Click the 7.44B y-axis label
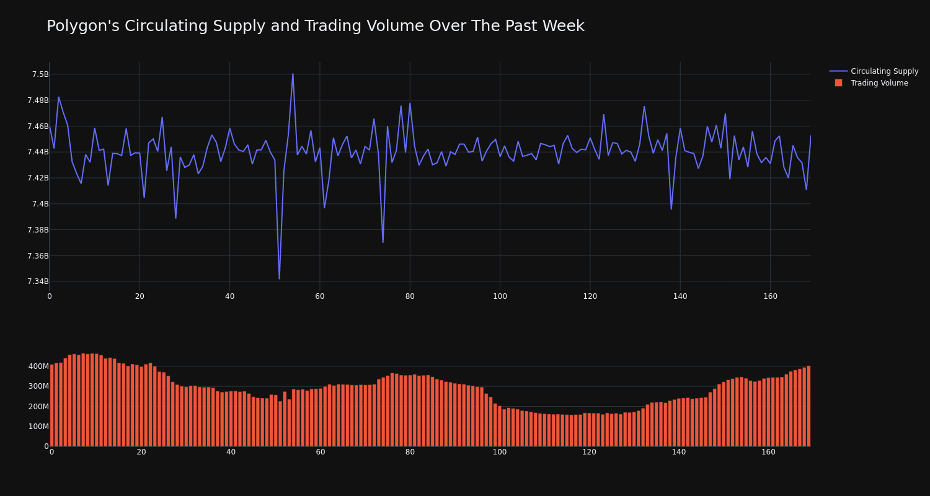Image resolution: width=930 pixels, height=496 pixels. (38, 152)
